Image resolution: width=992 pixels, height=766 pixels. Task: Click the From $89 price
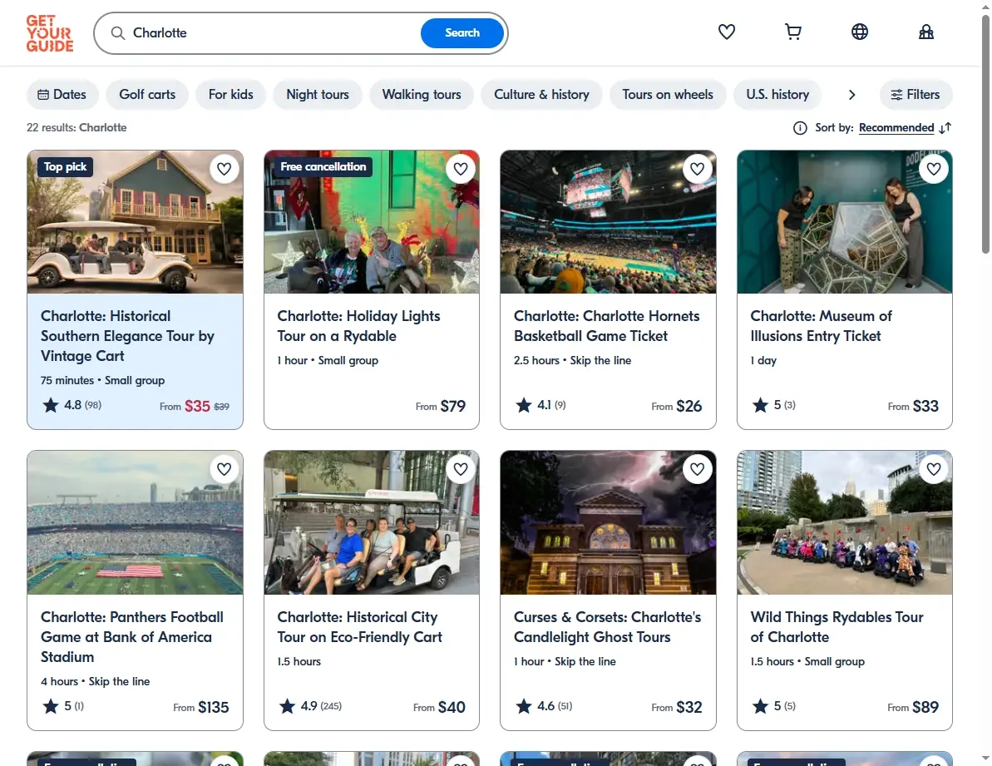click(912, 707)
